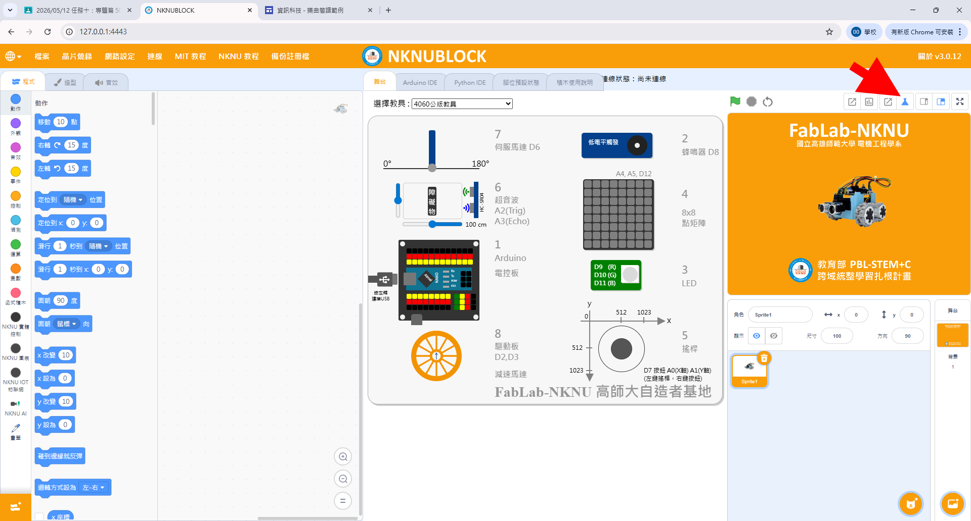Viewport: 971px width, 521px height.
Task: Open the bar chart icon above the stage
Action: coord(869,101)
